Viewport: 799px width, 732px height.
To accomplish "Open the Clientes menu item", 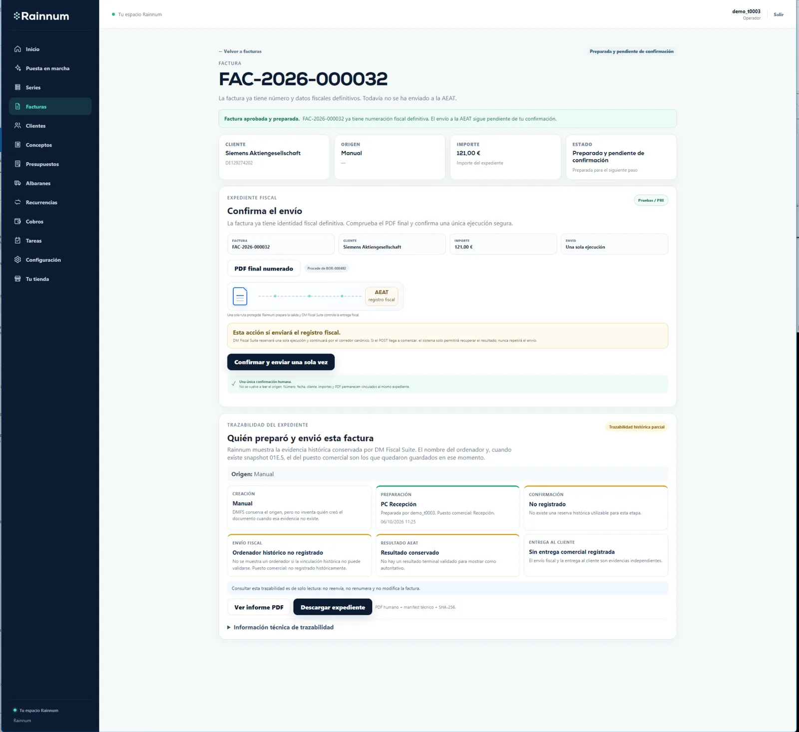I will (x=50, y=126).
